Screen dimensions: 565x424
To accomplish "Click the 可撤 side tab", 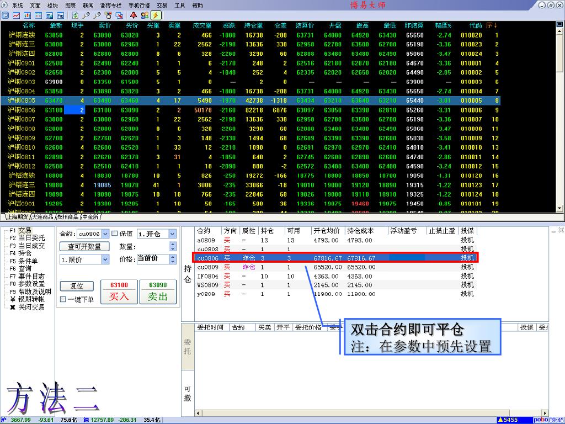I will (x=188, y=393).
